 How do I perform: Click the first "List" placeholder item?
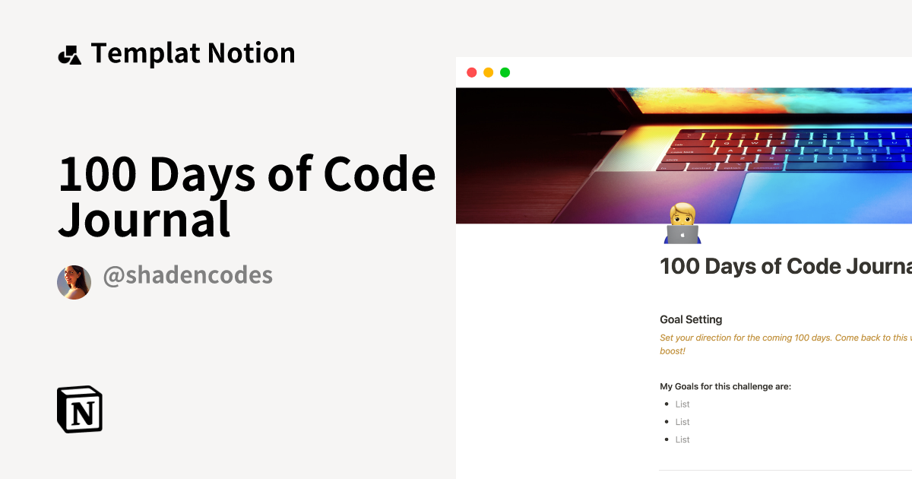click(x=682, y=404)
